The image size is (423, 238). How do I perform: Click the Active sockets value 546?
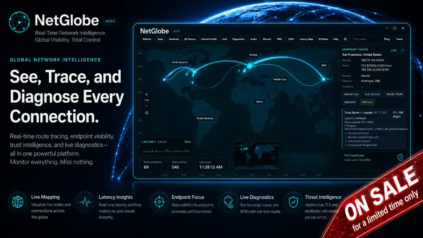(x=175, y=167)
